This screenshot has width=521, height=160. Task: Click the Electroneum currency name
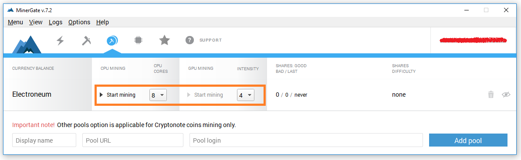coord(32,94)
